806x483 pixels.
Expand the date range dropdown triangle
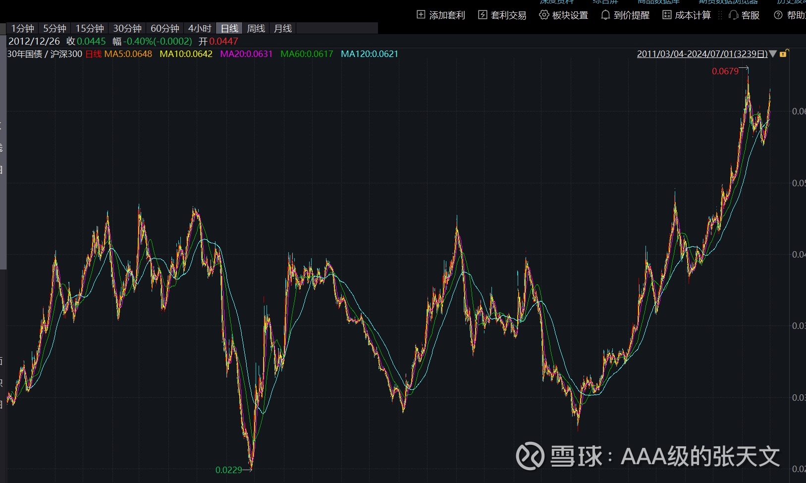[x=773, y=54]
